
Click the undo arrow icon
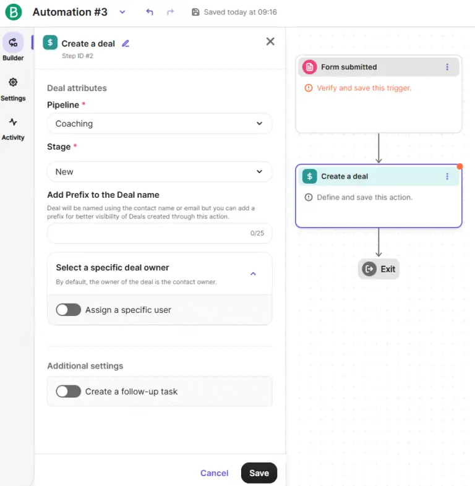click(x=150, y=12)
